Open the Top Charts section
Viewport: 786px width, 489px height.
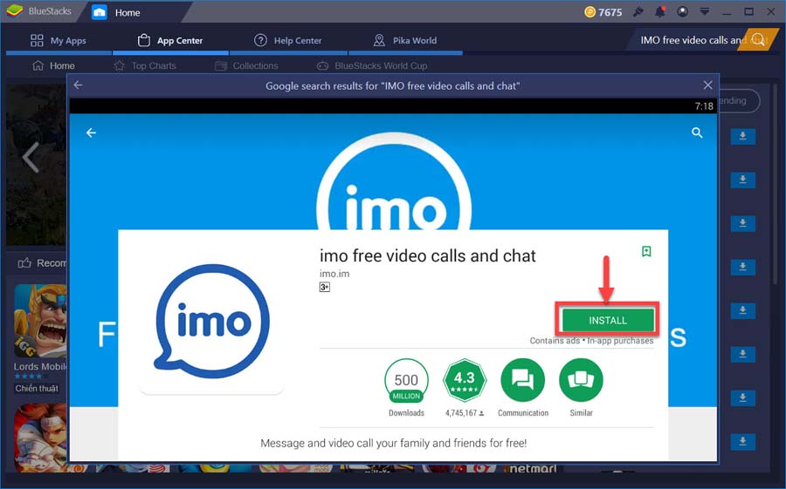tap(145, 65)
